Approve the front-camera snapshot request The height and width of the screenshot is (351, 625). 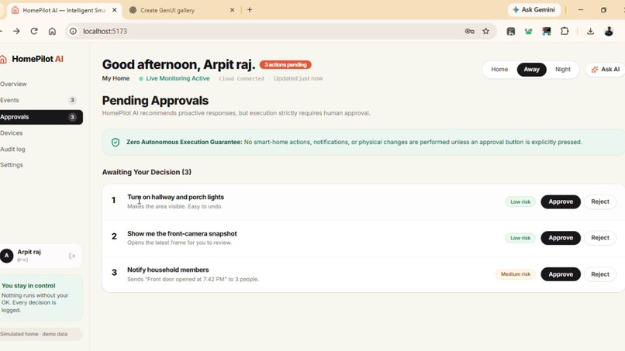tap(561, 238)
